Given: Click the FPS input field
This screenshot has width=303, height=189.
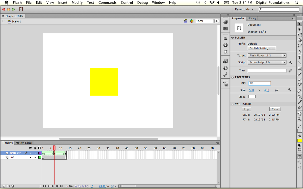Looking at the screenshot, I should point(260,83).
